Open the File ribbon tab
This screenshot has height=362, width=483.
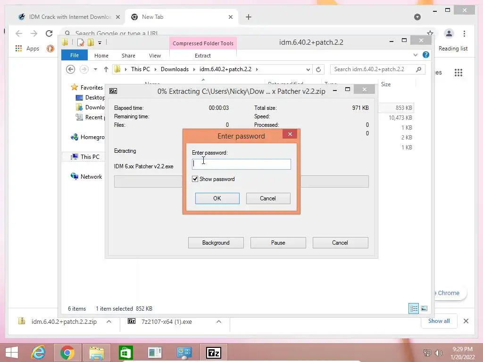pyautogui.click(x=74, y=55)
